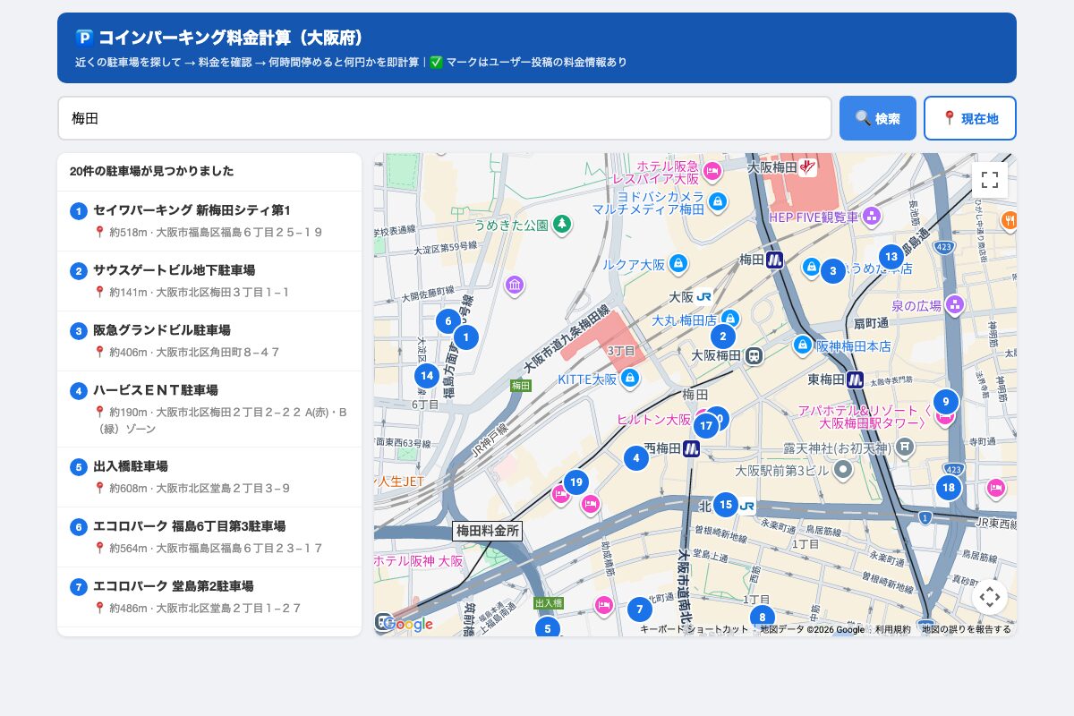Select エコロパーク 福島6丁目第3駐車場 in the list
Screen dimensions: 1074x716
[209, 537]
